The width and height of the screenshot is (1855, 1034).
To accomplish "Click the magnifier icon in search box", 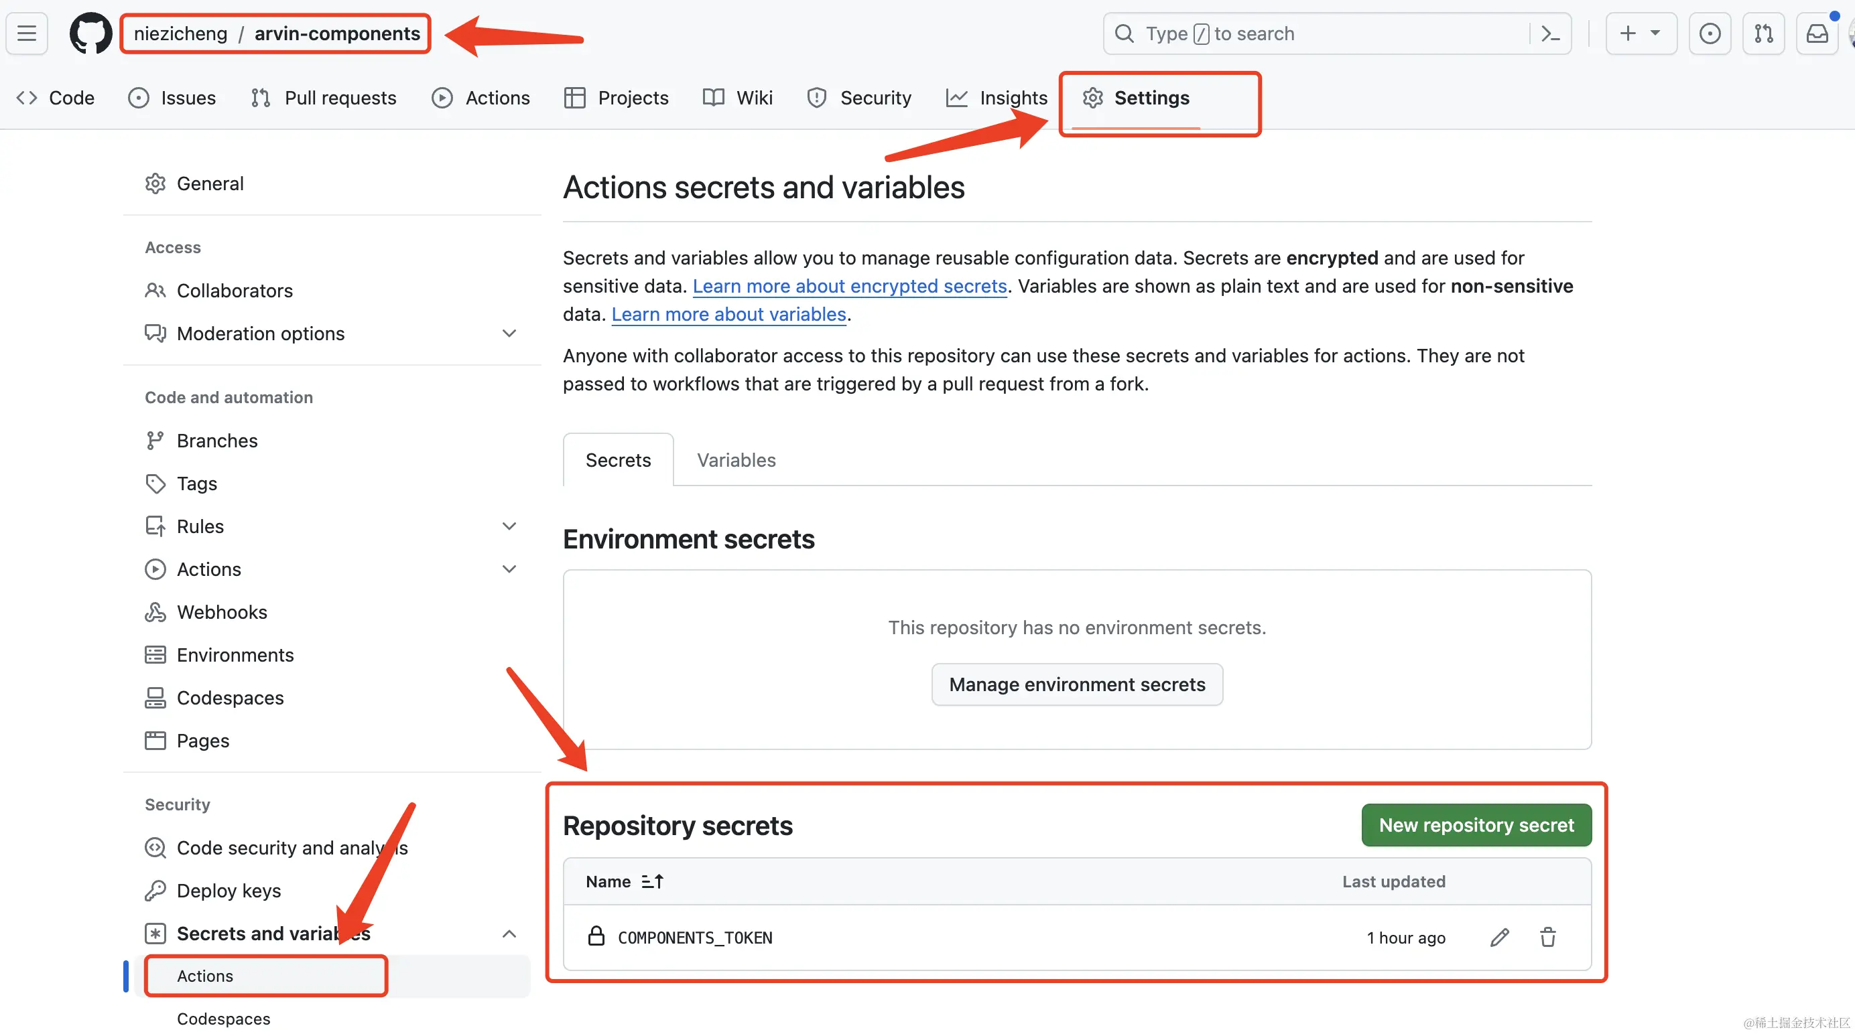I will pos(1124,33).
